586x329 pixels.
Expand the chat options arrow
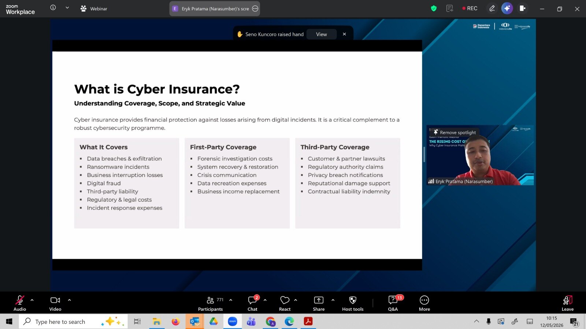pos(265,300)
